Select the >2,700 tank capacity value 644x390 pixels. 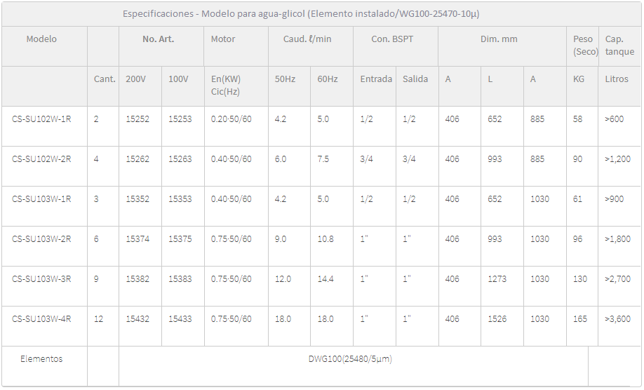(617, 279)
